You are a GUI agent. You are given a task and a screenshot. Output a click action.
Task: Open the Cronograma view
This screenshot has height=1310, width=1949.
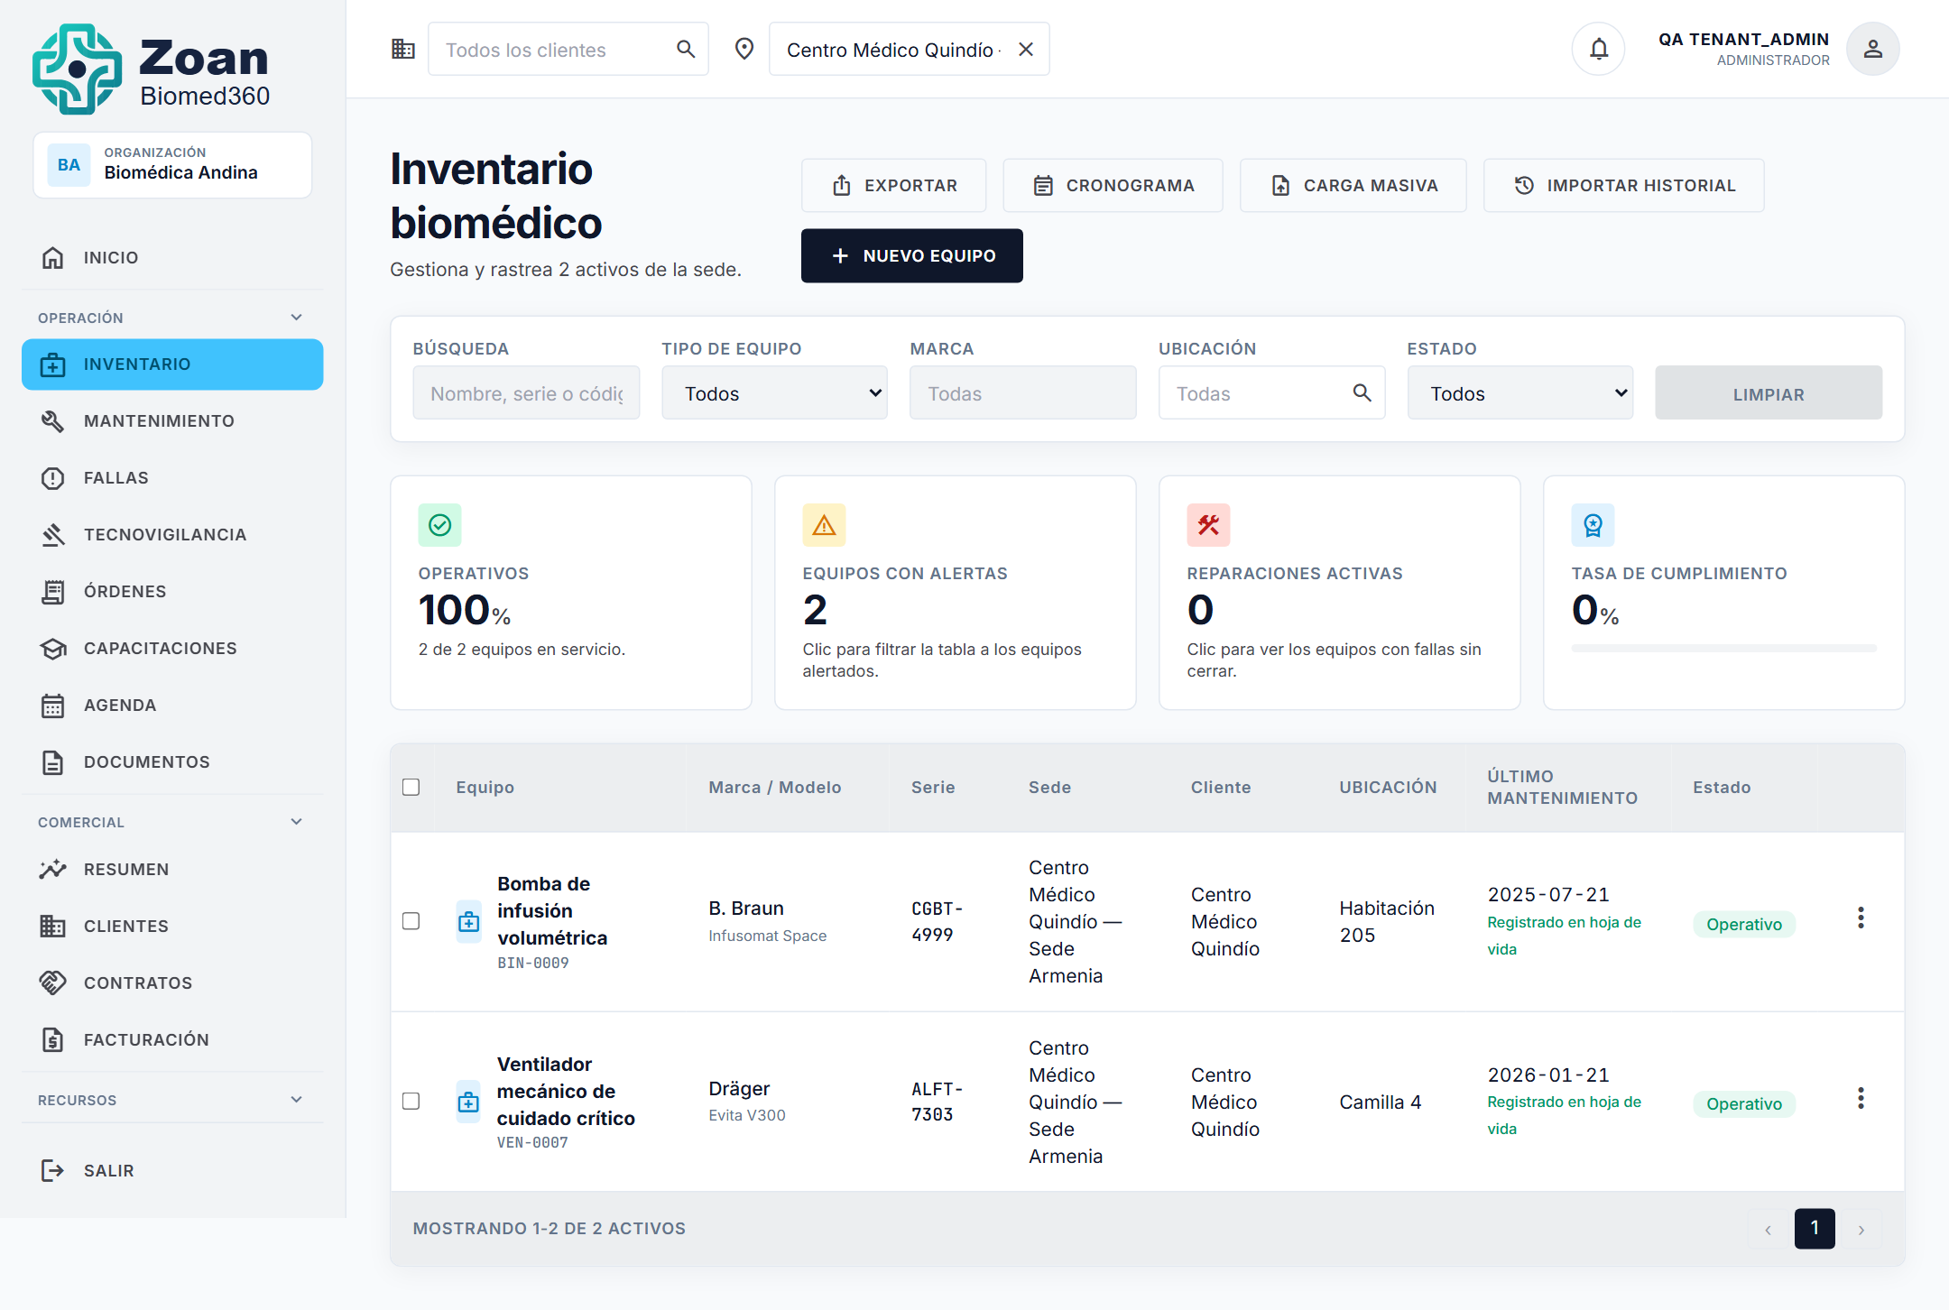point(1113,186)
